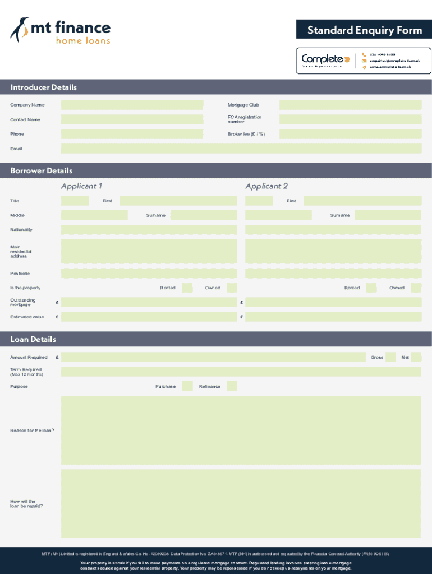This screenshot has width=432, height=574.
Task: Click the Amount Required field
Action: click(213, 357)
